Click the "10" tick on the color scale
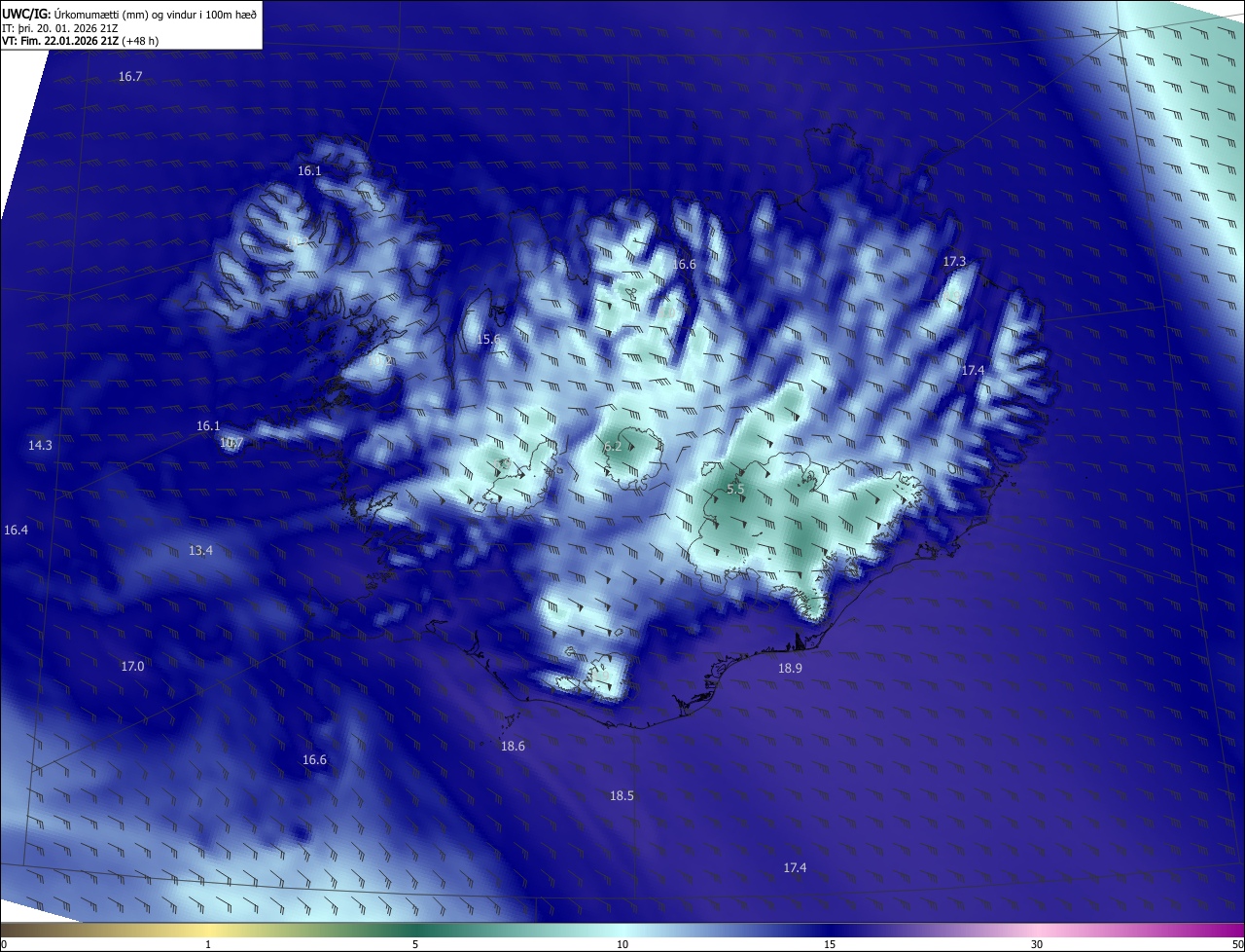 tap(622, 944)
